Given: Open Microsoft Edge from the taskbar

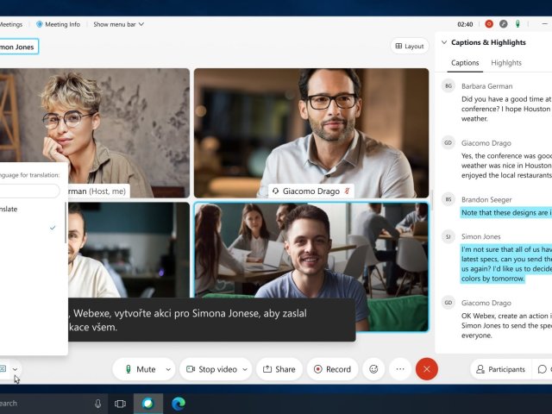Looking at the screenshot, I should (x=179, y=404).
